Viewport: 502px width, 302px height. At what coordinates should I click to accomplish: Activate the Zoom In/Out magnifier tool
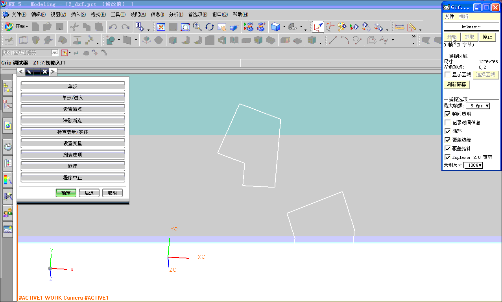[197, 27]
